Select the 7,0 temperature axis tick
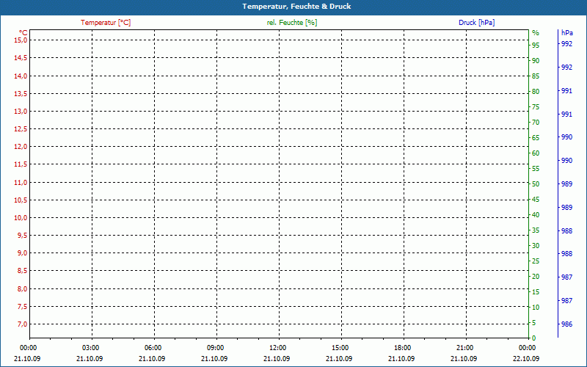Image resolution: width=587 pixels, height=367 pixels. point(22,324)
